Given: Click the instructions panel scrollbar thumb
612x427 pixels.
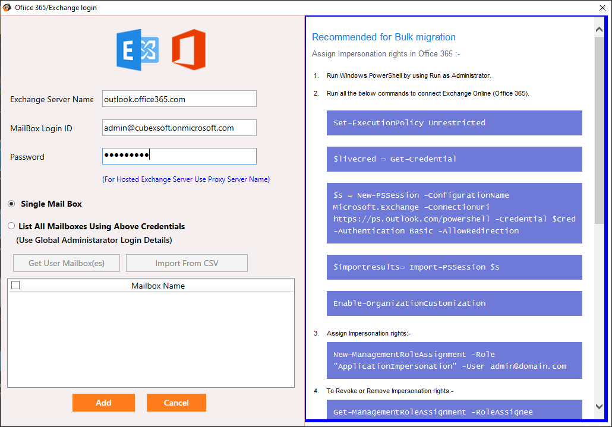Looking at the screenshot, I should (x=599, y=130).
